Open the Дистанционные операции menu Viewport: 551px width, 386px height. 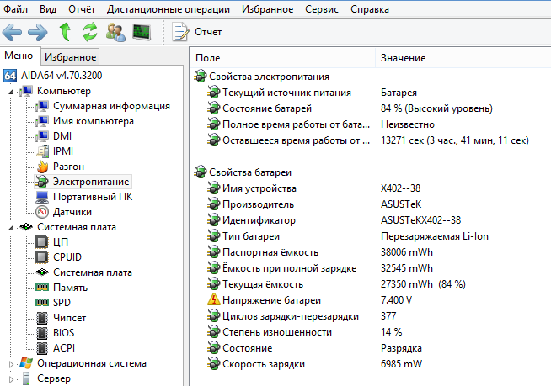click(x=169, y=9)
